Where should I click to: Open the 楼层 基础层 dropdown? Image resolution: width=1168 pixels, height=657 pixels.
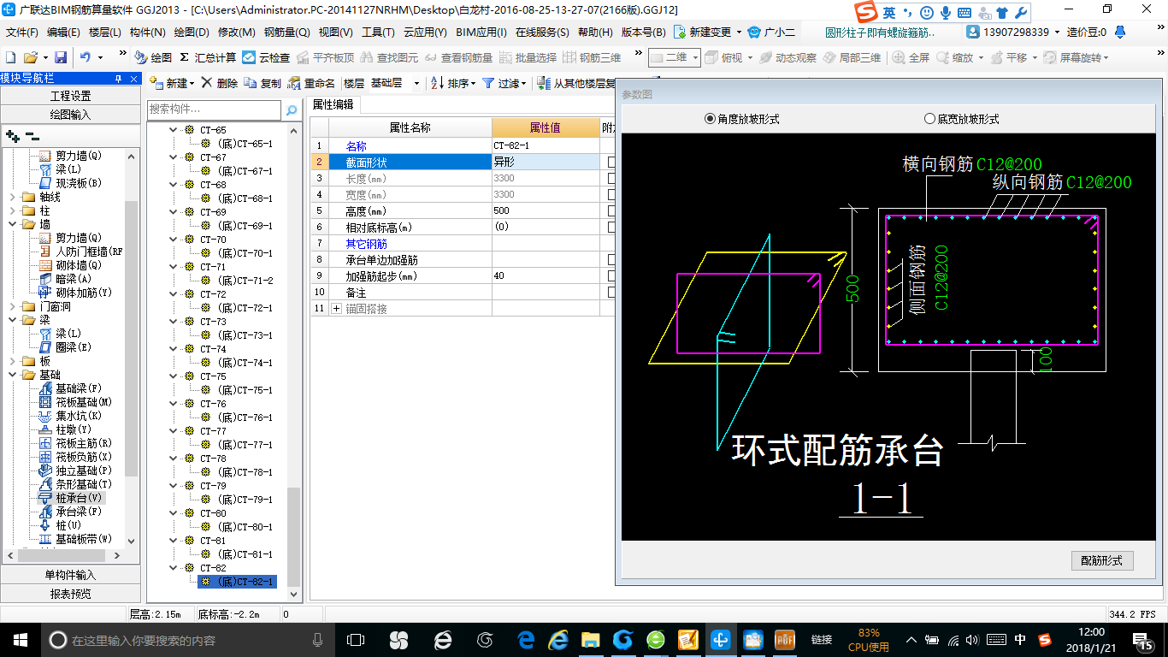(416, 83)
